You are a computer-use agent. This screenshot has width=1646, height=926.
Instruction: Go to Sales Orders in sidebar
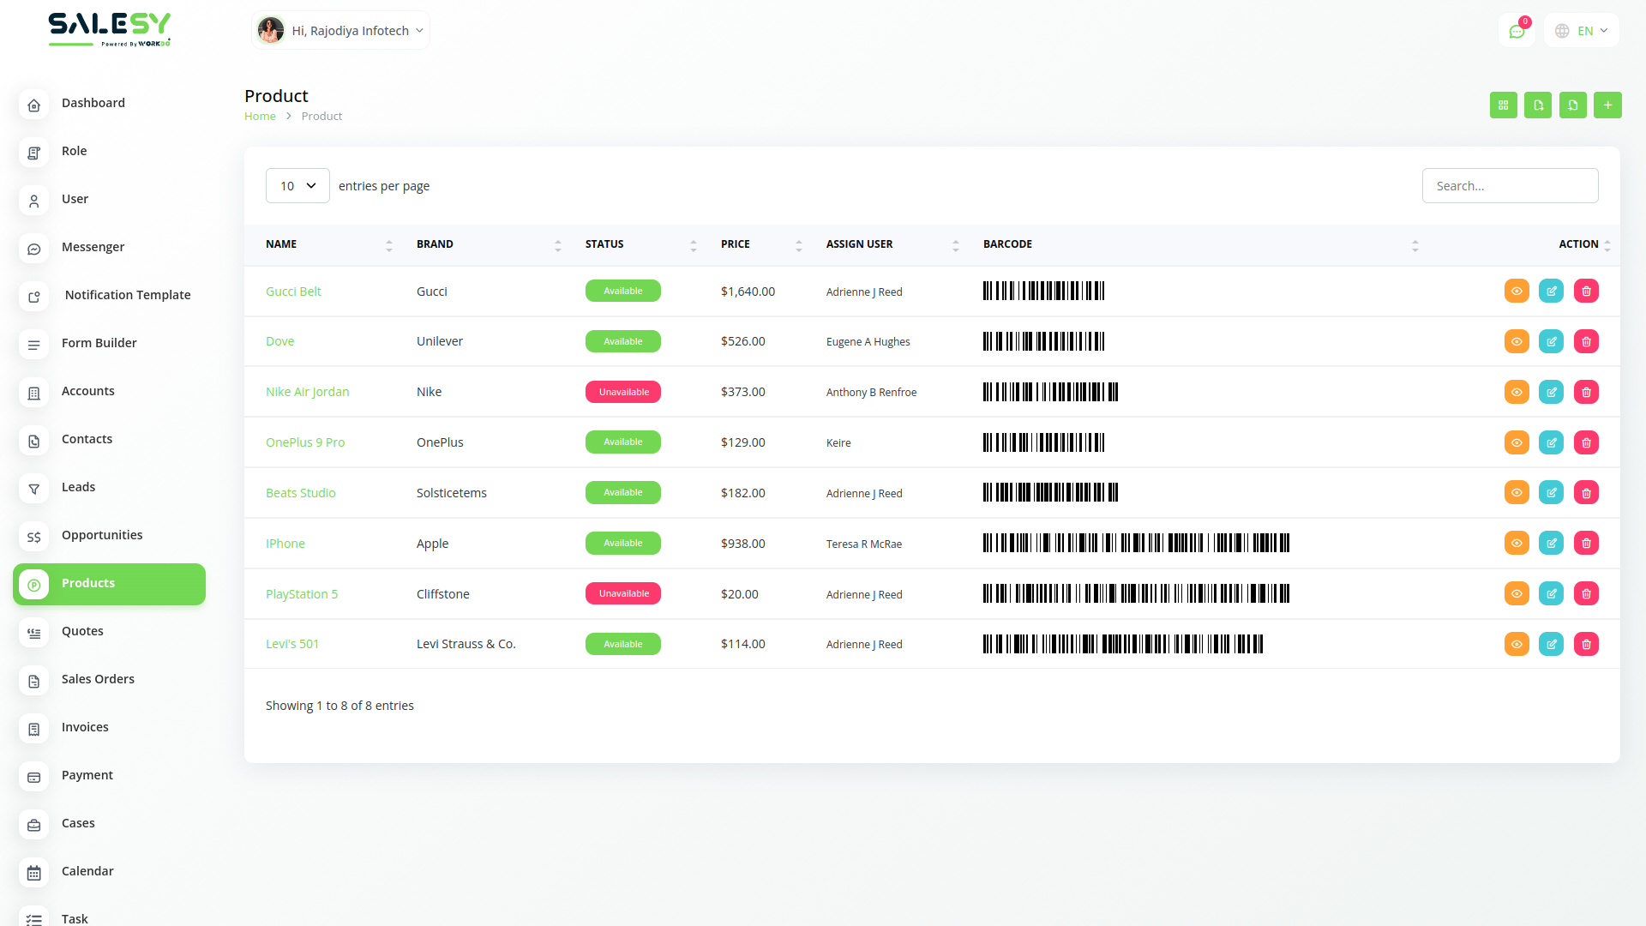pos(98,679)
